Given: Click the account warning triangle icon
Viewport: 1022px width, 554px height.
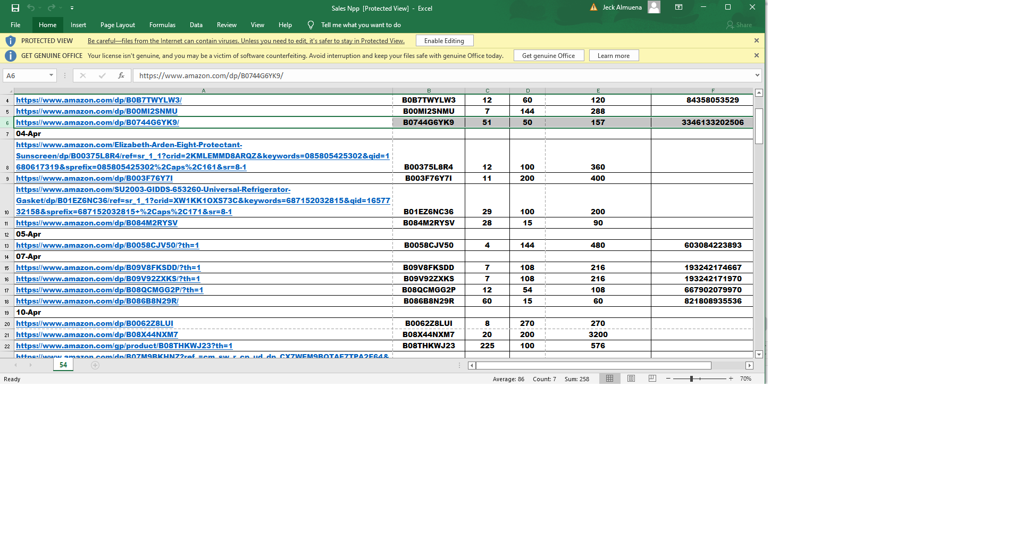Looking at the screenshot, I should click(593, 7).
